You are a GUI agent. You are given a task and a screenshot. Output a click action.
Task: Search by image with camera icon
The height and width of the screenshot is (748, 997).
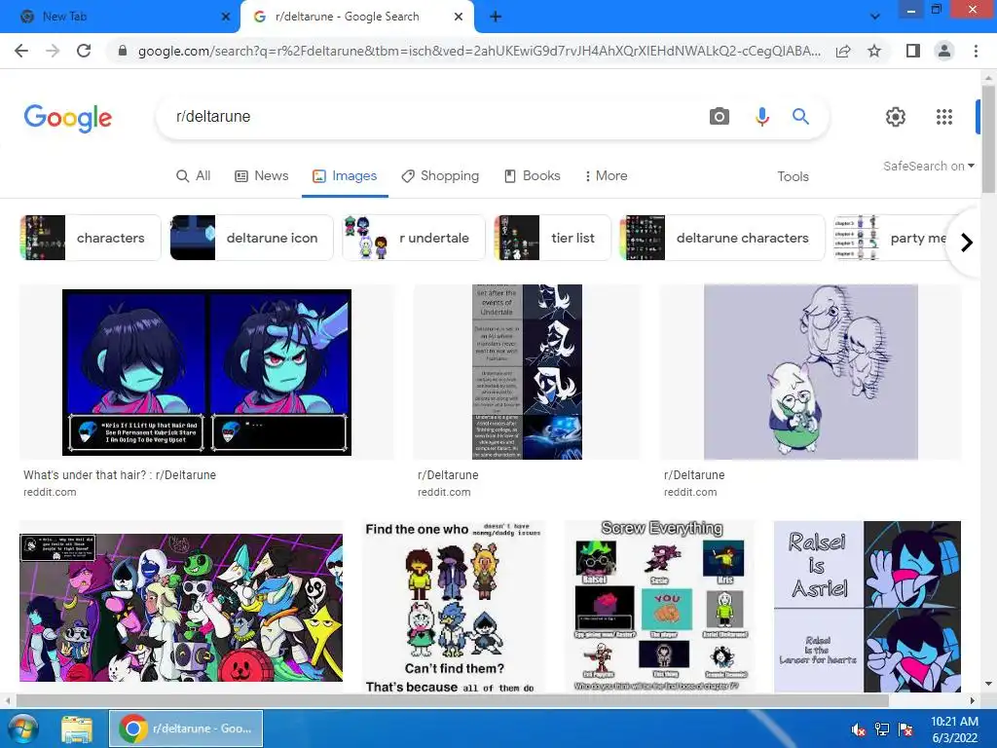[x=720, y=117]
